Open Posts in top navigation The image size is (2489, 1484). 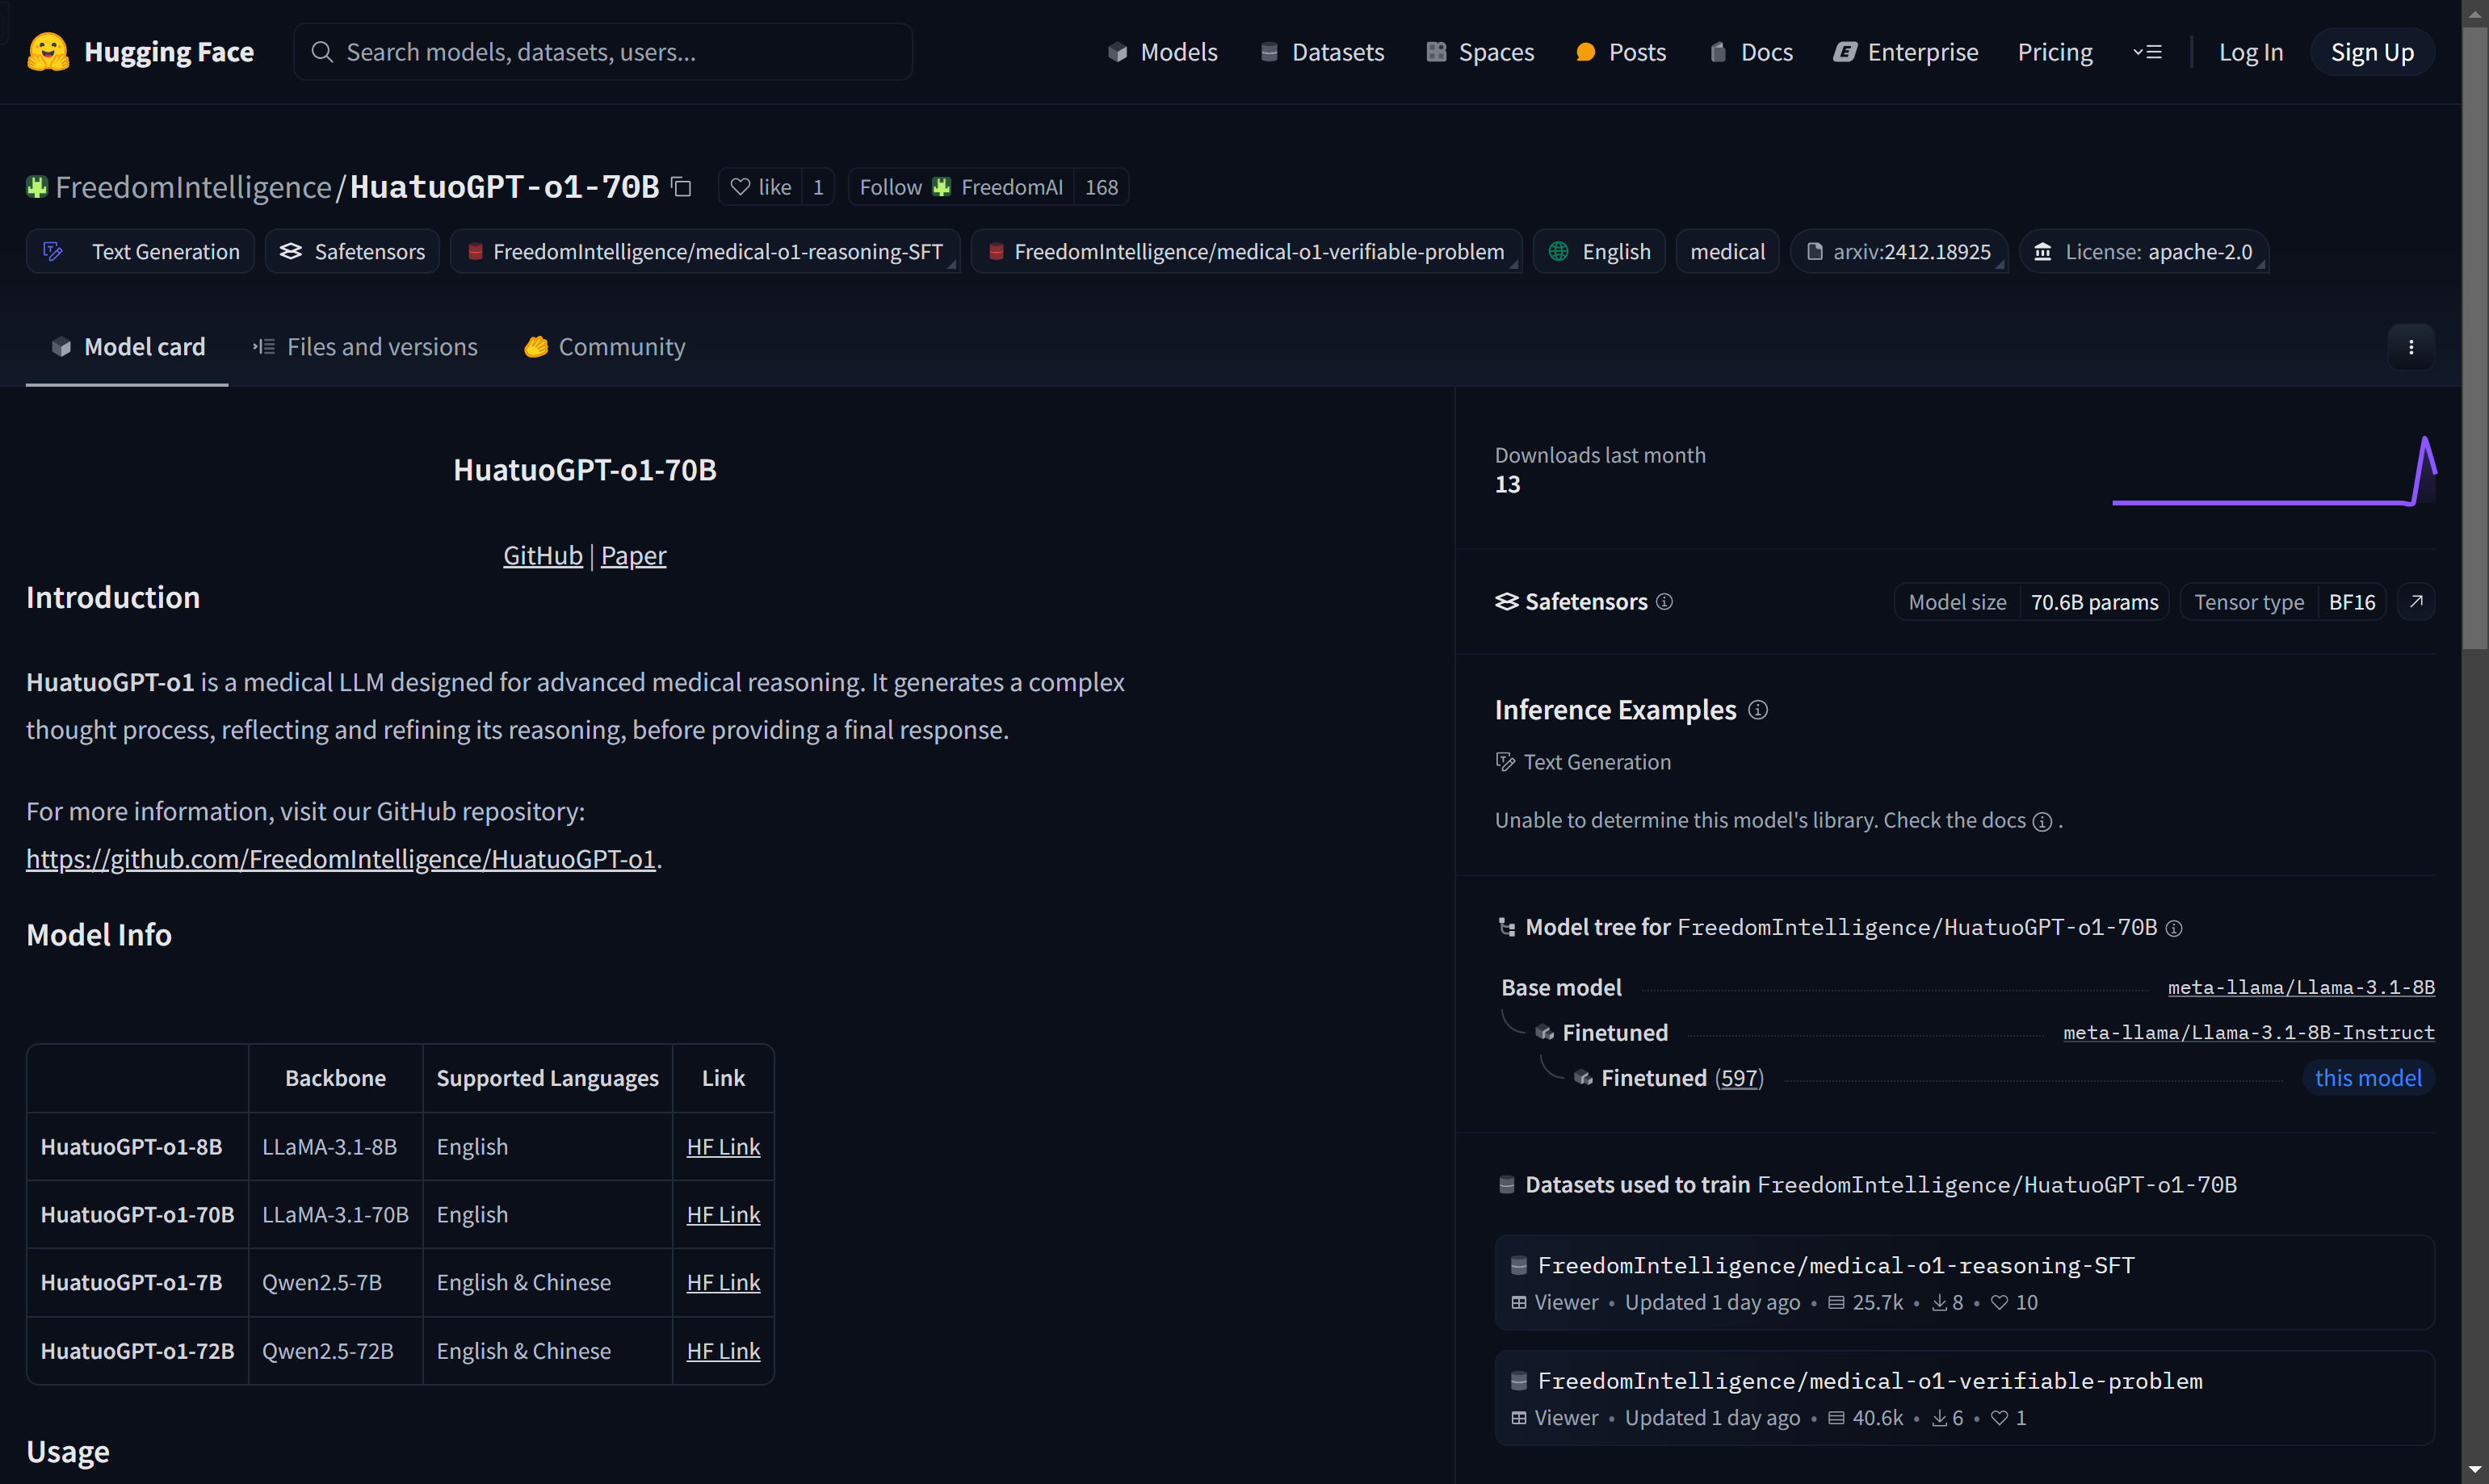1621,52
